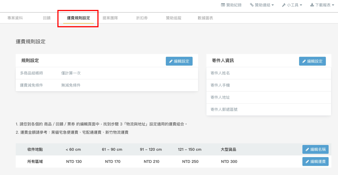Click the 收件地點 column header

coord(35,149)
